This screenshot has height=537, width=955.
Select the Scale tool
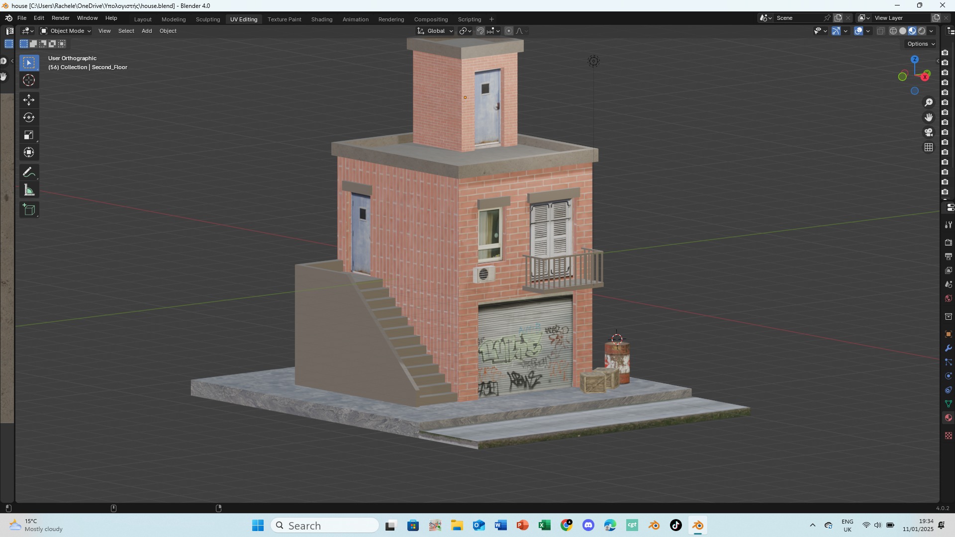[x=29, y=135]
